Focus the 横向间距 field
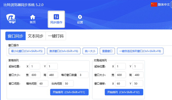The image size is (172, 100). pos(43,84)
